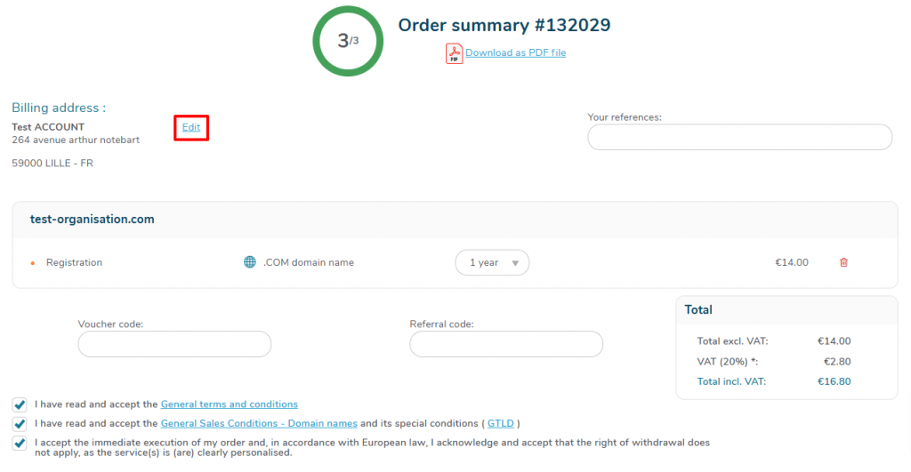The image size is (911, 472).
Task: Open General Sales Conditions - Domain names link
Action: (259, 423)
